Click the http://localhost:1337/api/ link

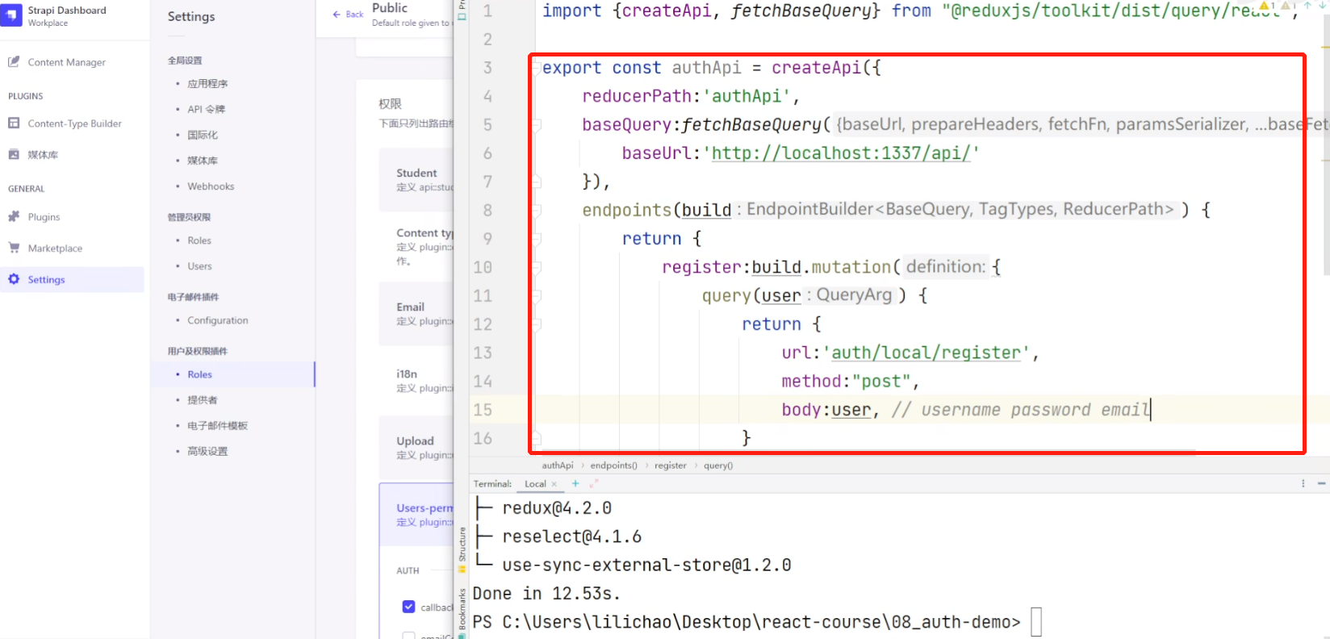click(841, 153)
